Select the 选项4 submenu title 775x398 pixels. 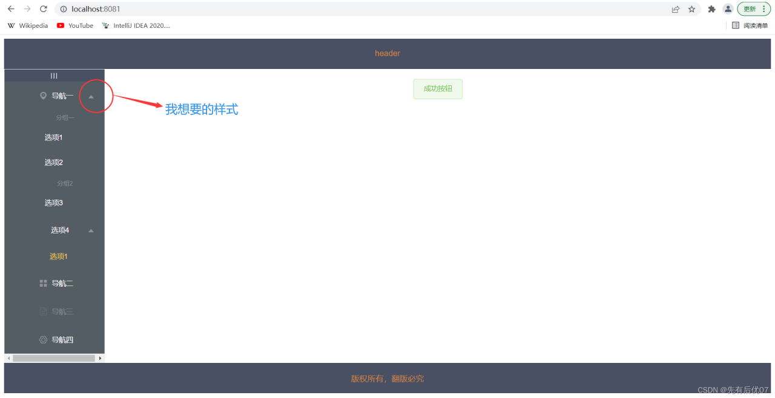pyautogui.click(x=60, y=230)
